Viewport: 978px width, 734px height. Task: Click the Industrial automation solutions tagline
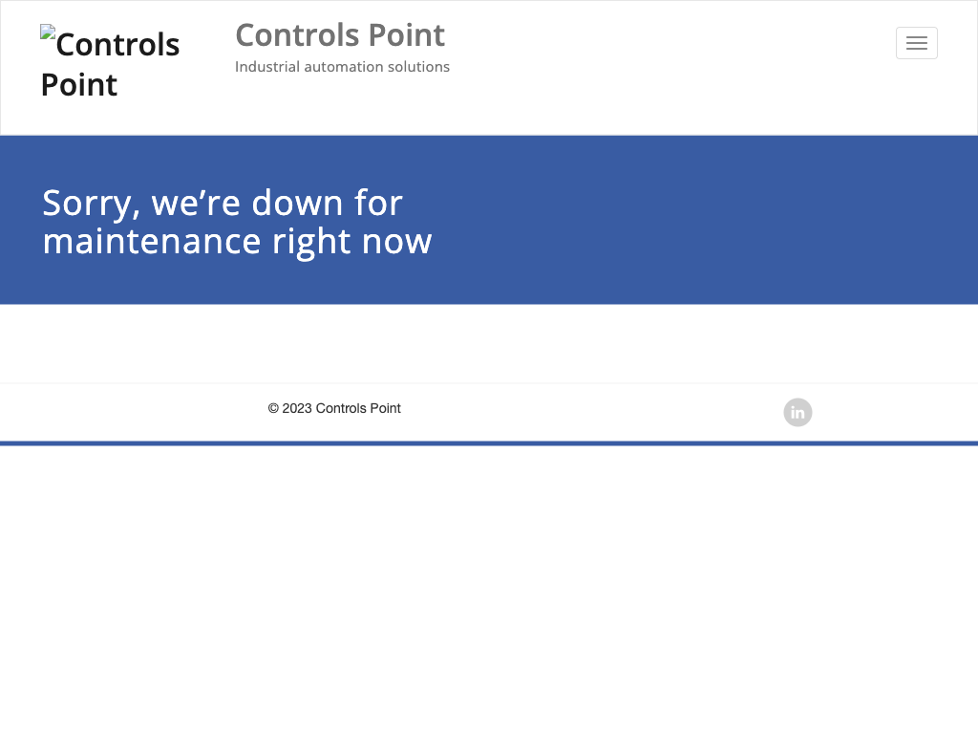pyautogui.click(x=342, y=67)
